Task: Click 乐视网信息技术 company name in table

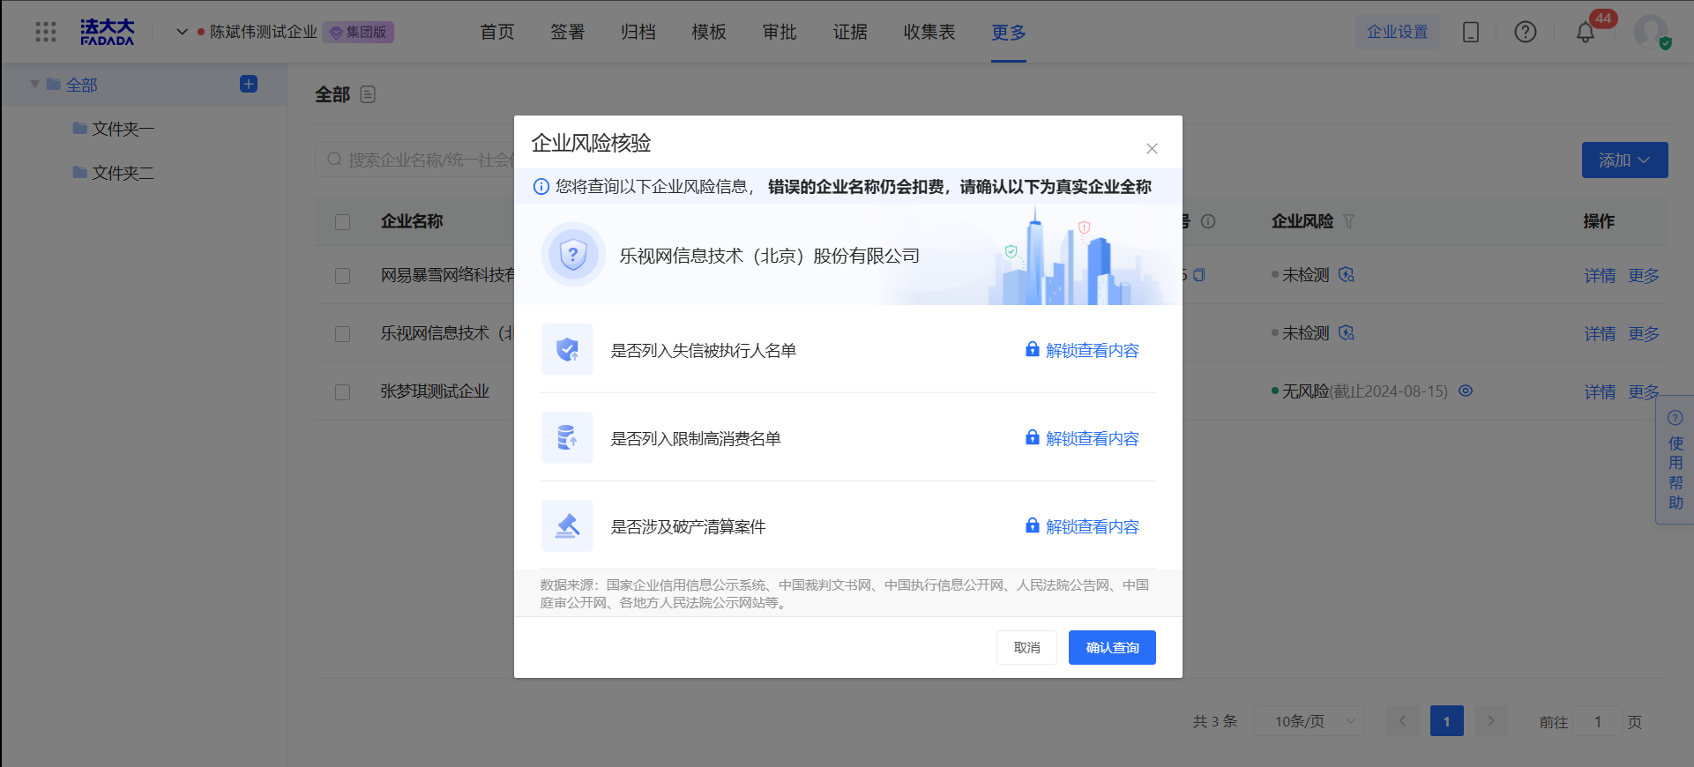Action: click(x=447, y=333)
